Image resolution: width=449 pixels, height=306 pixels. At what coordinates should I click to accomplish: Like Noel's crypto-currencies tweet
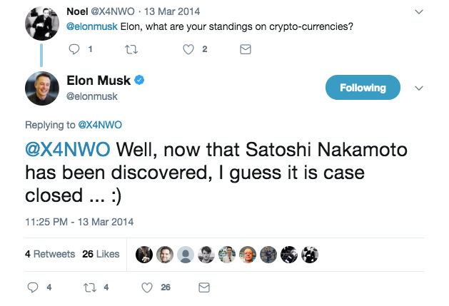(x=188, y=49)
